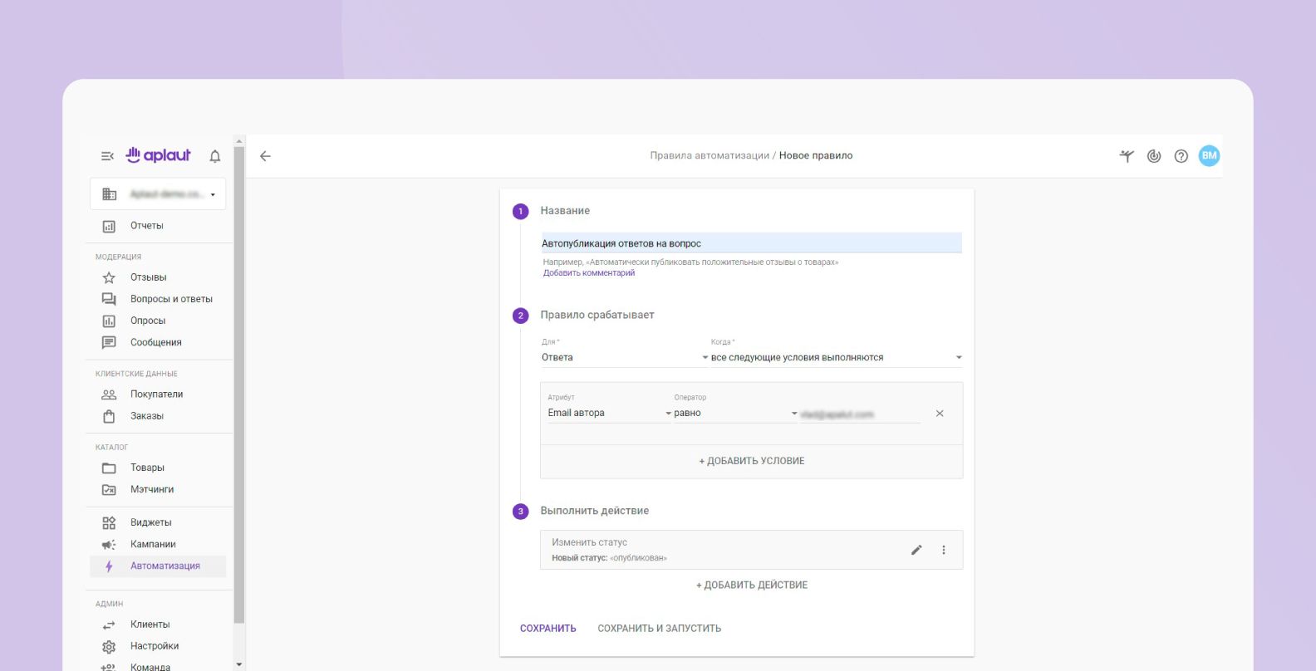Screen dimensions: 1316x671
Task: Collapse the sidebar with the menu icon
Action: point(107,156)
